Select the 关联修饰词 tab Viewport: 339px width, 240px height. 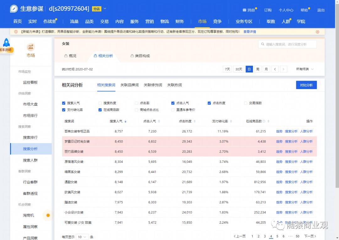[153, 85]
